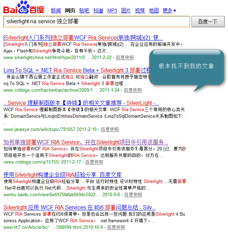228x233 pixels.
Task: Click the 百度一下 search button
Action: pos(208,22)
